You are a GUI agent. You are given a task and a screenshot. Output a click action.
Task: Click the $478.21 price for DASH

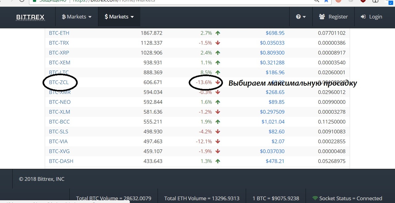click(275, 161)
